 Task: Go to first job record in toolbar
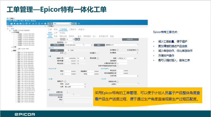click(x=49, y=23)
